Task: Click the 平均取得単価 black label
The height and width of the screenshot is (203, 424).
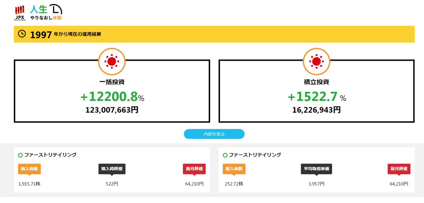Action: pos(316,169)
